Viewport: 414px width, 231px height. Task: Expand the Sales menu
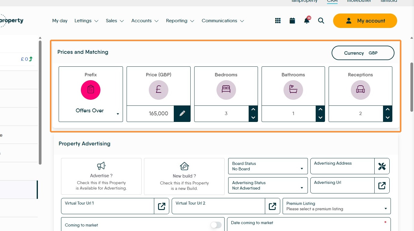pyautogui.click(x=115, y=21)
